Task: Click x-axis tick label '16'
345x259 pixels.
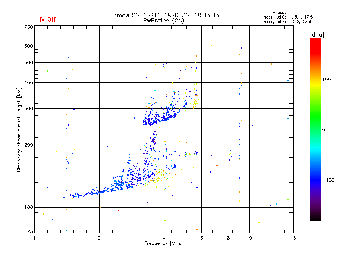Action: [x=293, y=238]
